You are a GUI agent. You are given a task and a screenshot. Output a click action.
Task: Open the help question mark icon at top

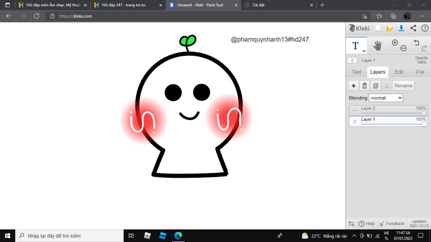425,28
